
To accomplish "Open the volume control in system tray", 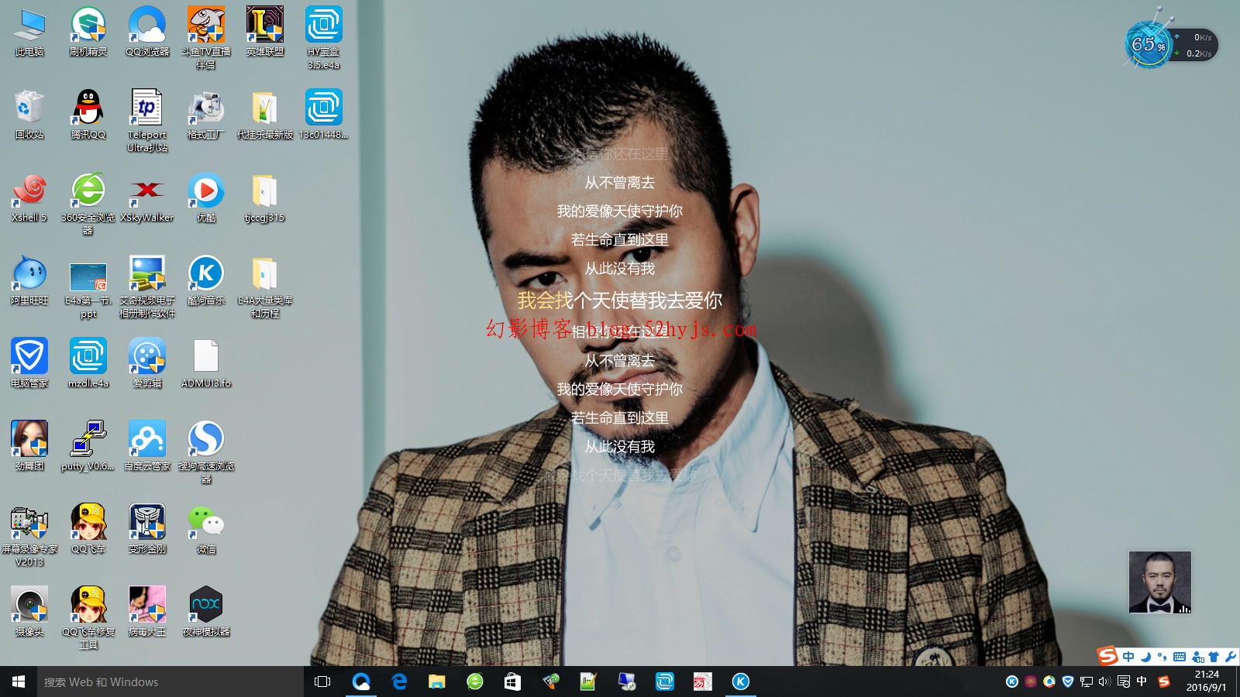I will click(1104, 682).
